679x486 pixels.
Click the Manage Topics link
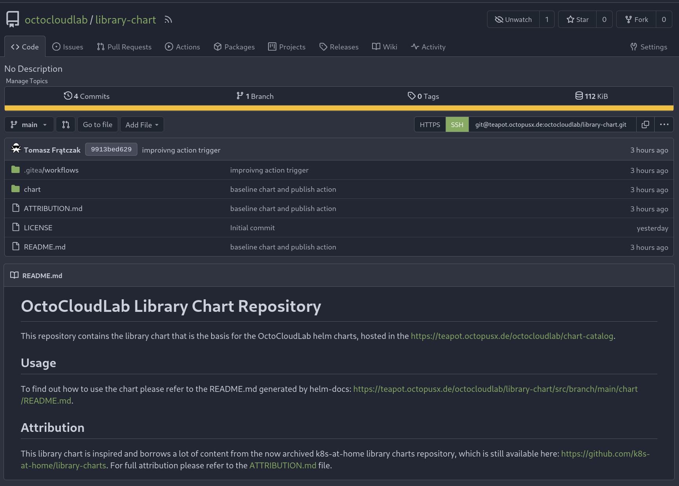27,81
